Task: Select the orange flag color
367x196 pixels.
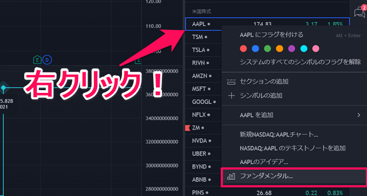Action: click(280, 49)
